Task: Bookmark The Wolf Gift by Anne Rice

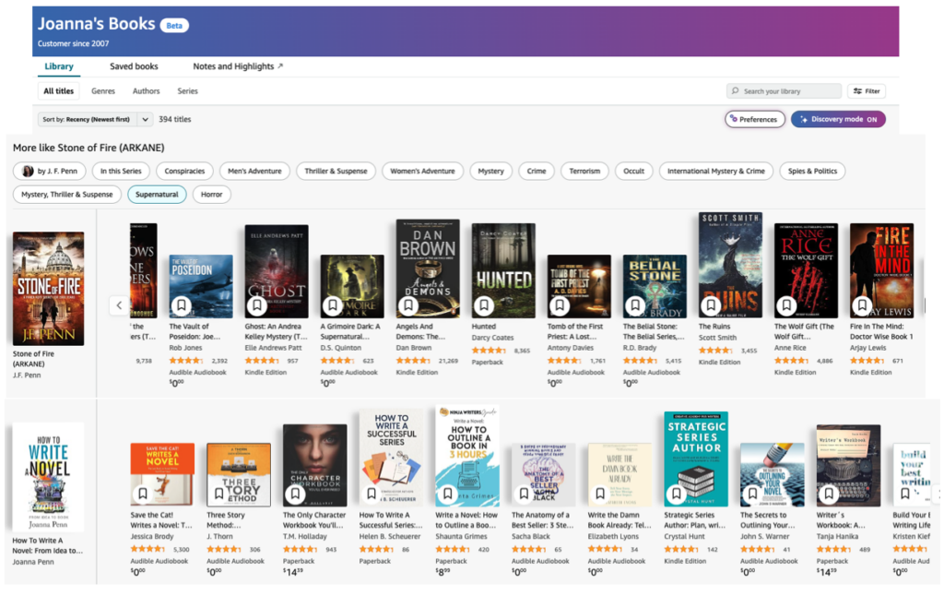Action: (x=786, y=305)
